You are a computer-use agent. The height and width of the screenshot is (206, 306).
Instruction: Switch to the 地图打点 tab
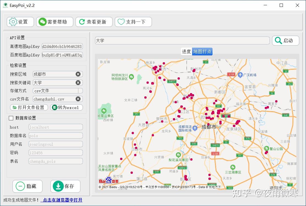click(x=202, y=51)
